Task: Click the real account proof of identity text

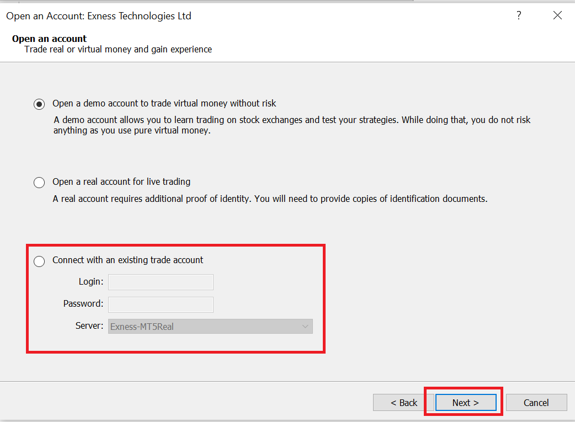Action: (x=270, y=199)
